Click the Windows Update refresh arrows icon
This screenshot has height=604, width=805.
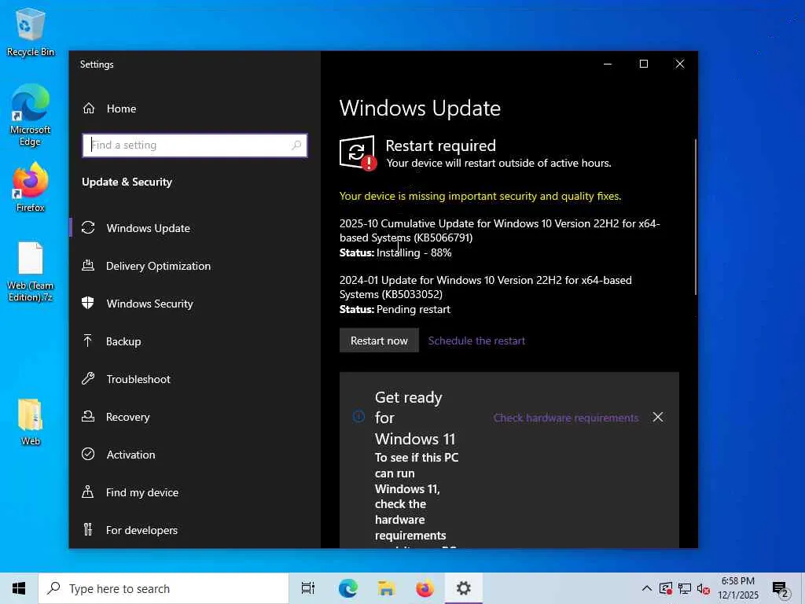[88, 227]
